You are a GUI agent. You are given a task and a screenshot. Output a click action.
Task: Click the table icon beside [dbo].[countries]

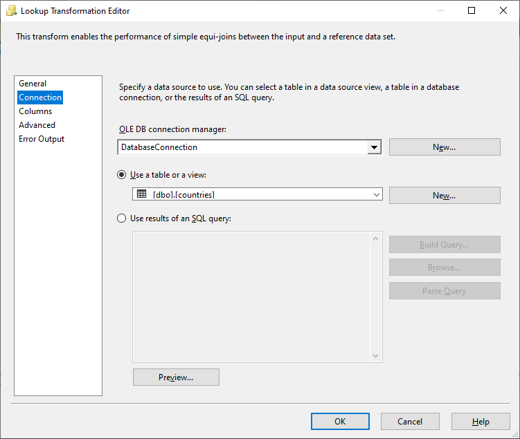(142, 195)
